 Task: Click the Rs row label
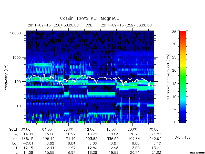tap(16, 134)
